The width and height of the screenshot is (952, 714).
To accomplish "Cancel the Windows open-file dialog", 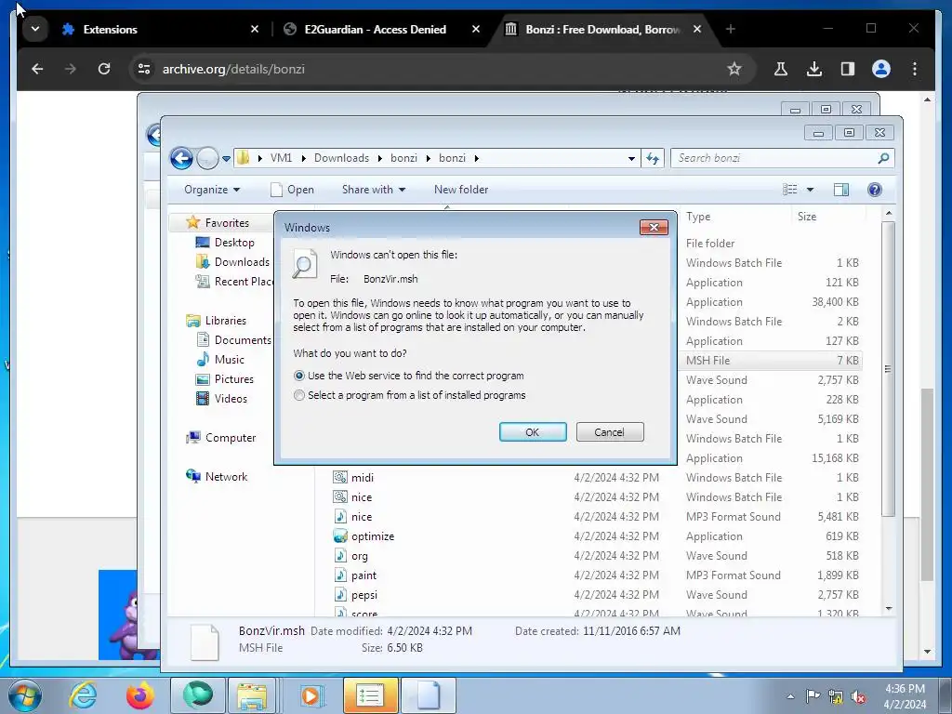I will (610, 432).
